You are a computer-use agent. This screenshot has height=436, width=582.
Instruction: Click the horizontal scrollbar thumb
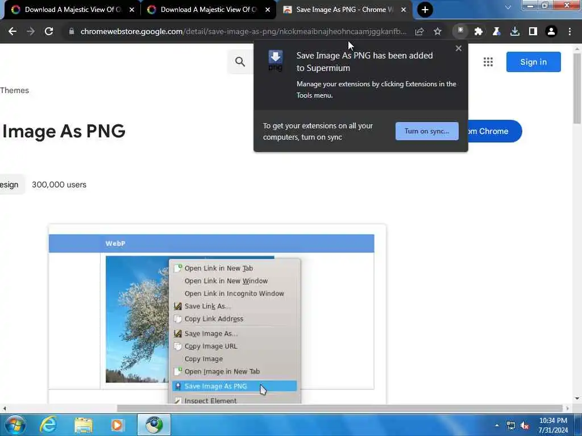(340, 408)
